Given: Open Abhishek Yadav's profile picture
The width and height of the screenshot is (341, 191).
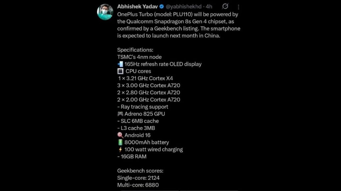Looking at the screenshot, I should click(105, 7).
